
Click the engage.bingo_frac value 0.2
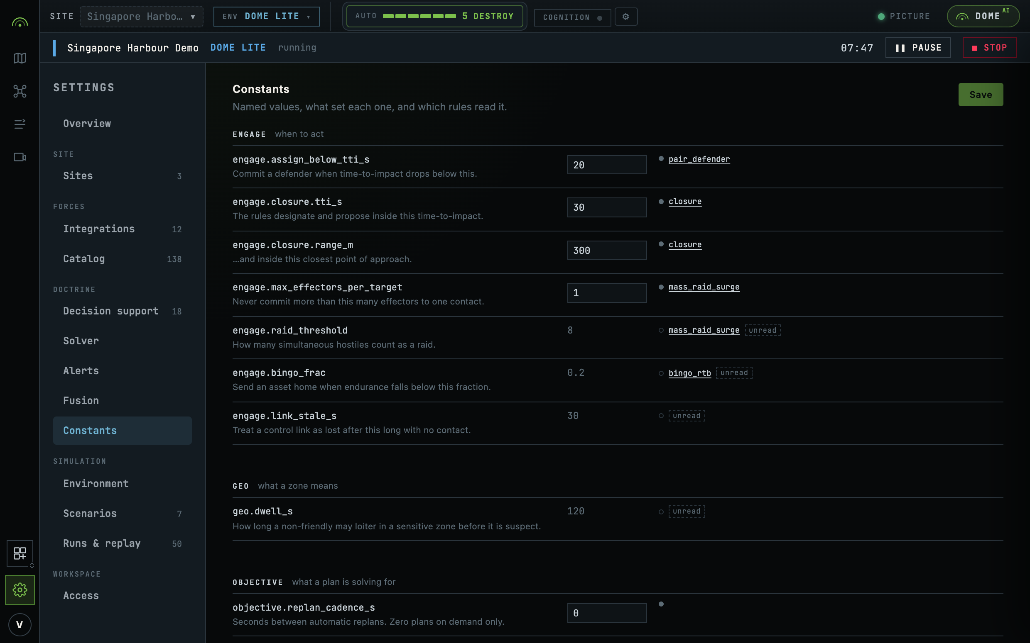tap(576, 373)
